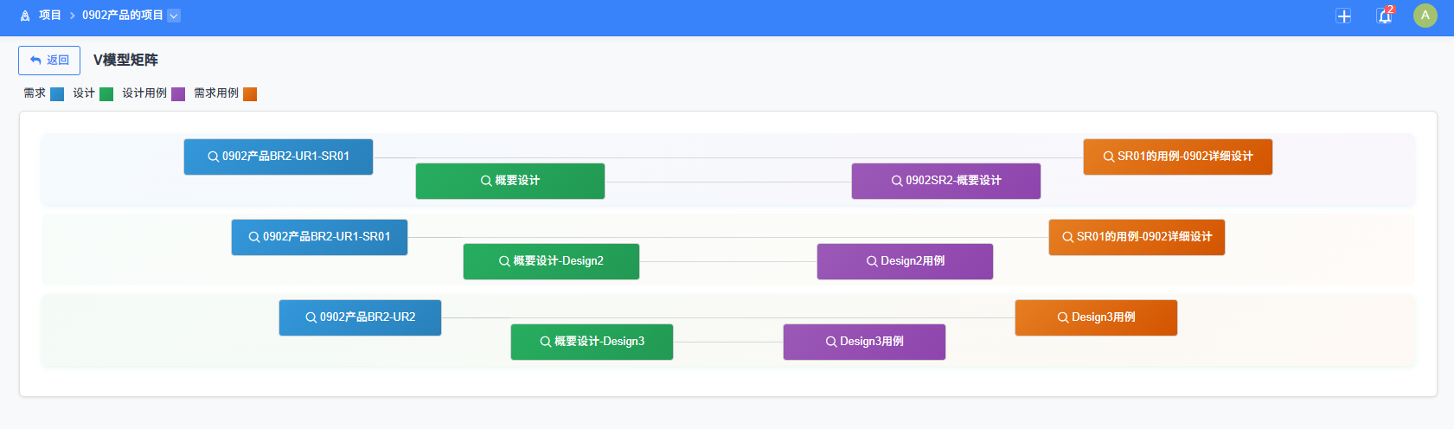
Task: Click the blue 需求 legend swatch
Action: [57, 94]
